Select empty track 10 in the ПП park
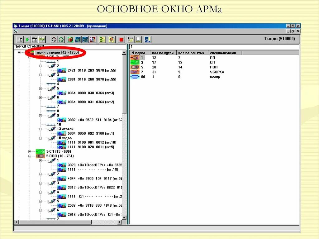 59,124
